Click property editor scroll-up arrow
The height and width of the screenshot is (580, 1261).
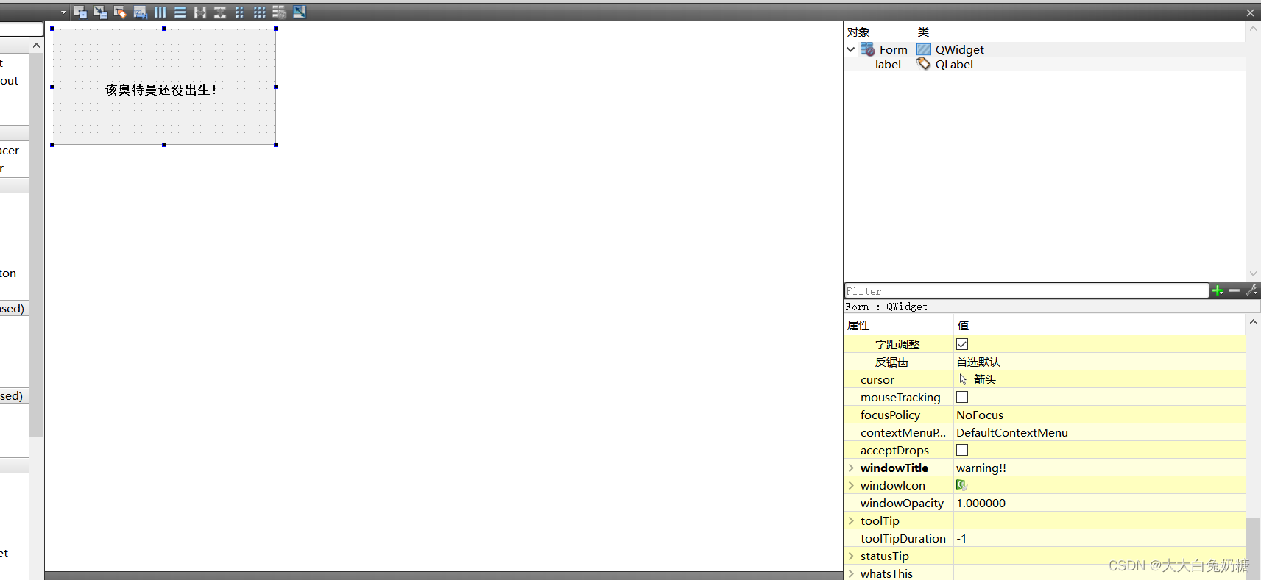(x=1253, y=322)
